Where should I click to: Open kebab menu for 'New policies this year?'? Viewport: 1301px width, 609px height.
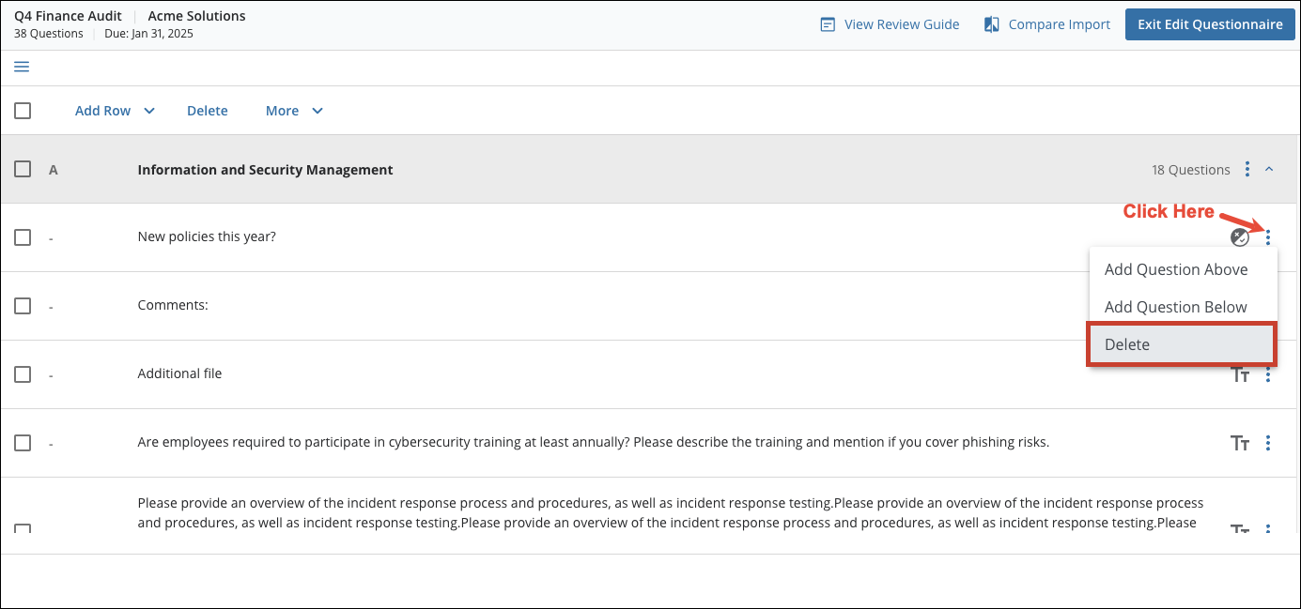pyautogui.click(x=1268, y=237)
